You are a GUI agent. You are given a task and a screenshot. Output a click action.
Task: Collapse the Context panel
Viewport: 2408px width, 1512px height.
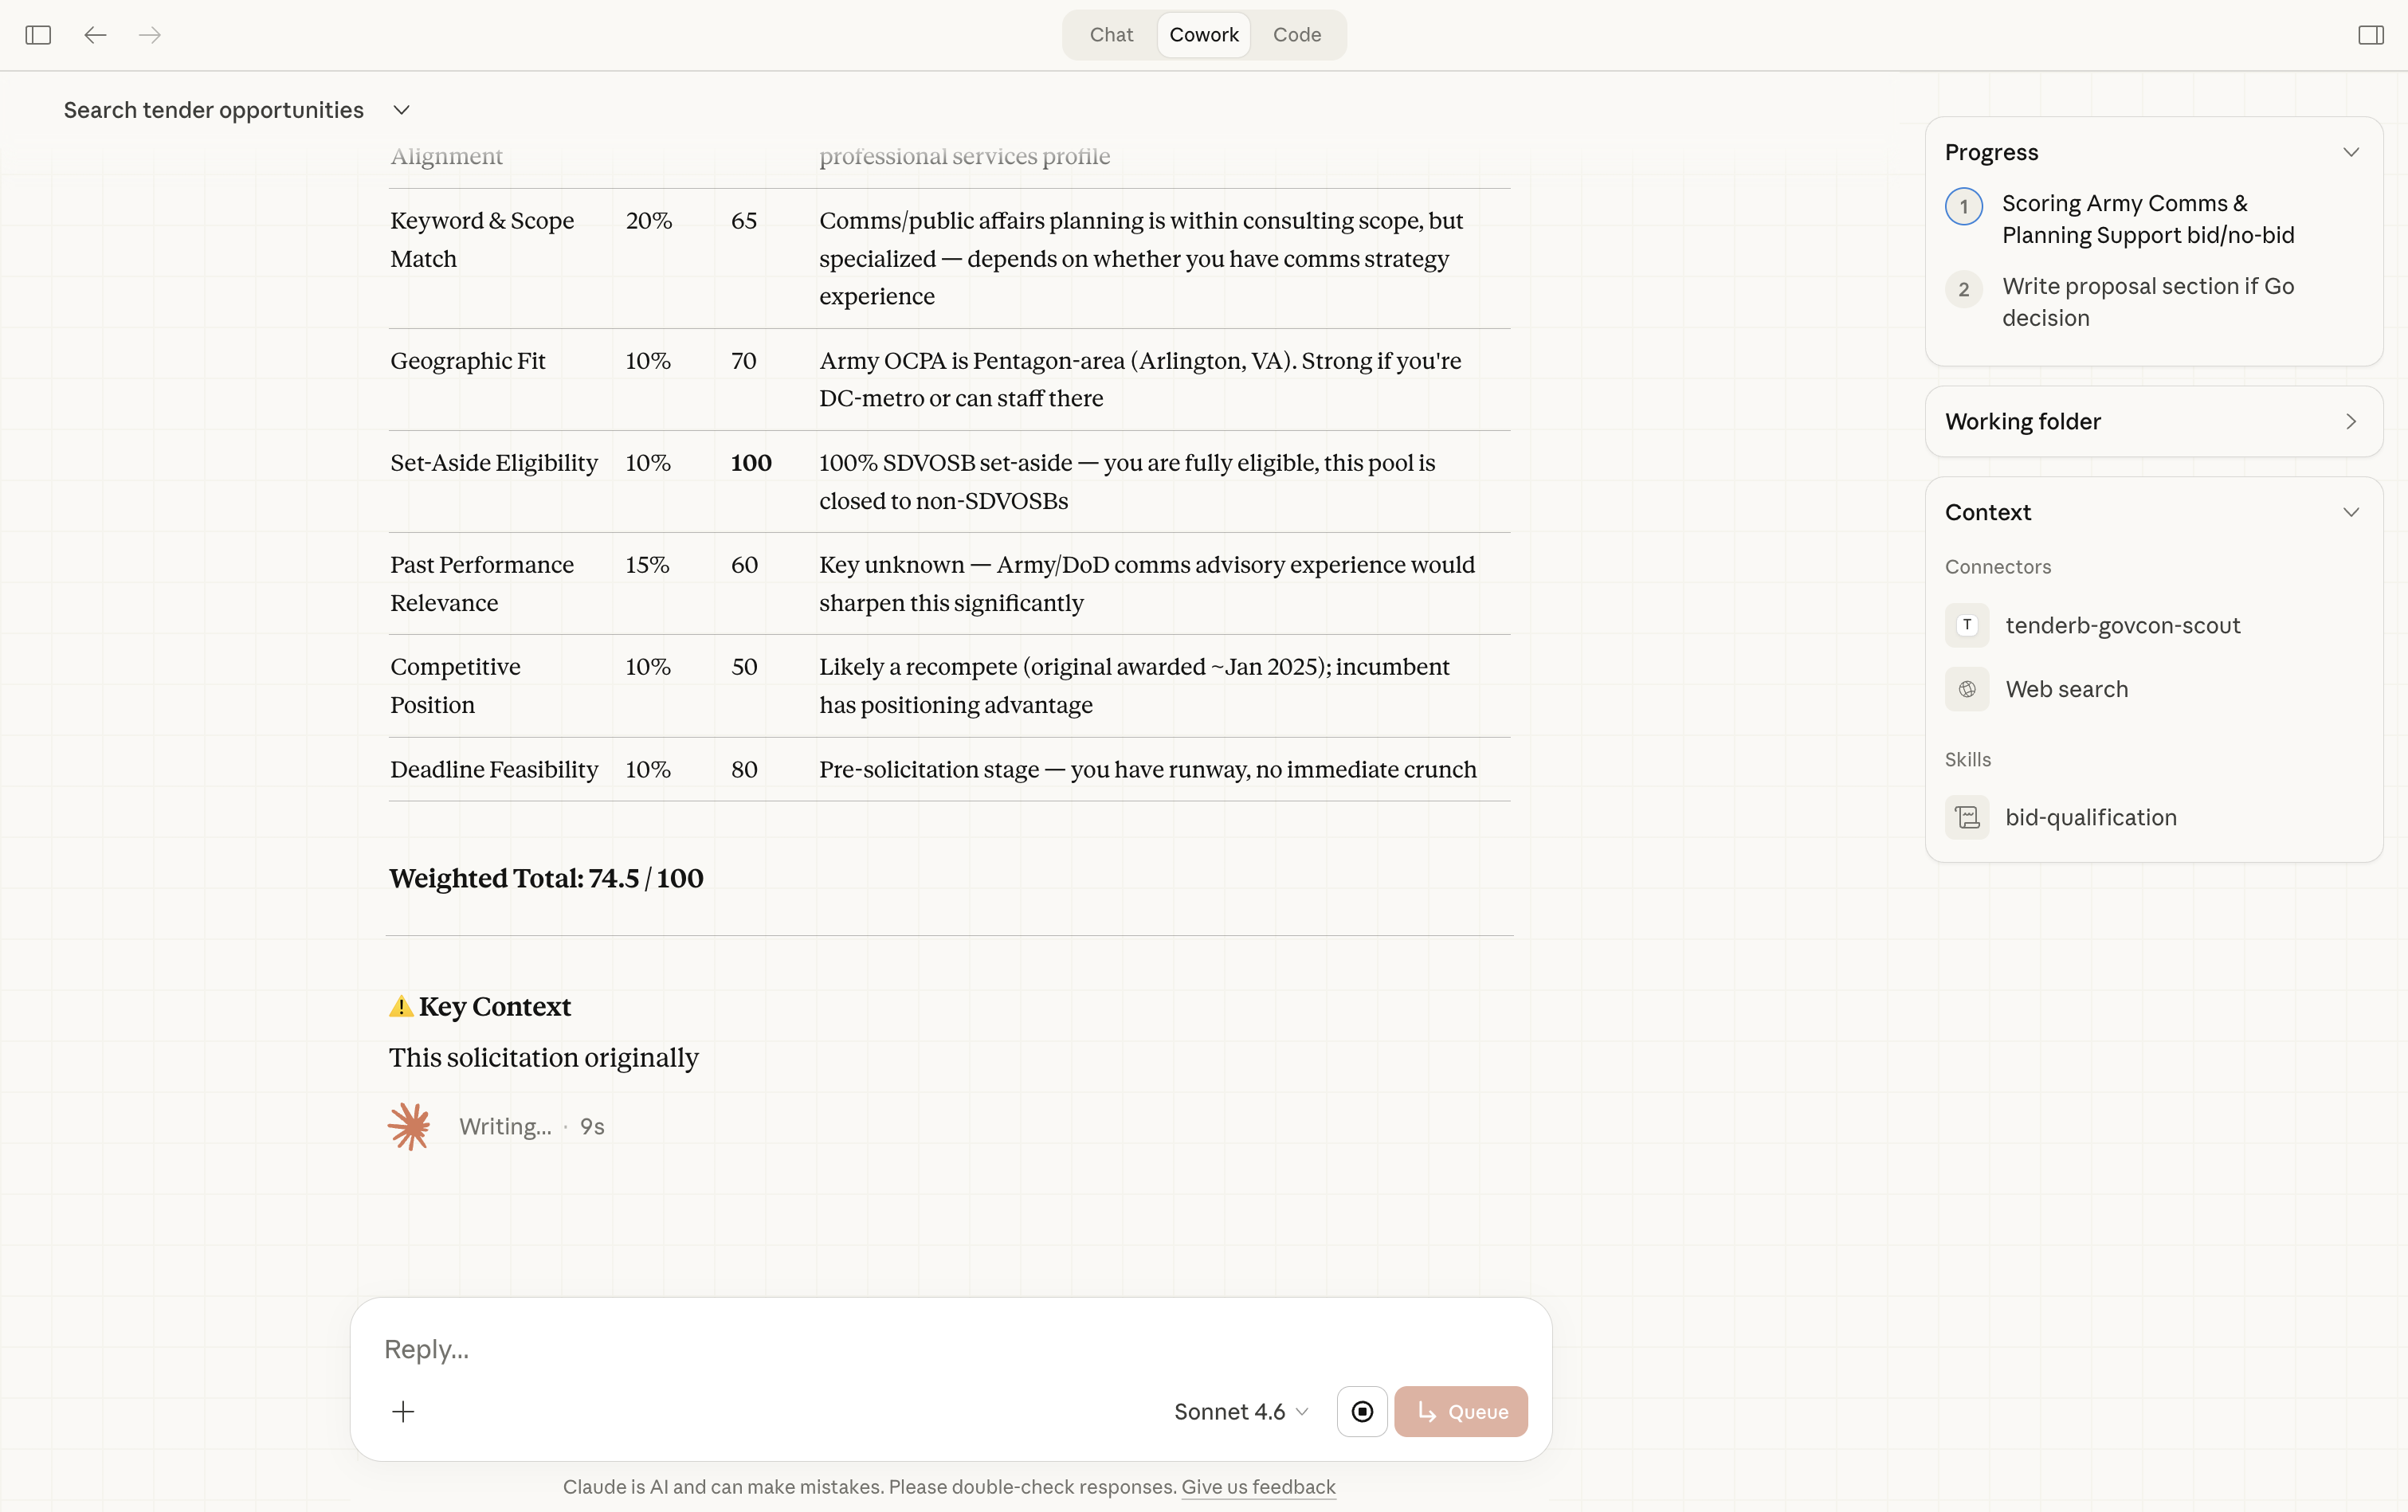point(2350,512)
